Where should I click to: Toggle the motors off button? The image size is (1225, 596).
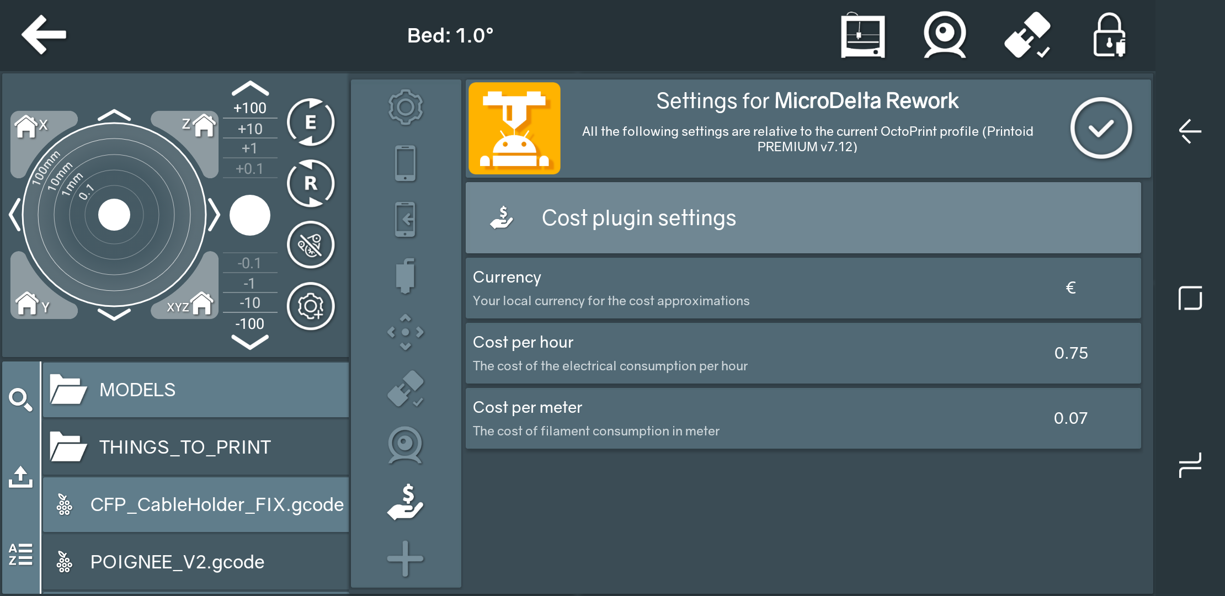[x=311, y=245]
